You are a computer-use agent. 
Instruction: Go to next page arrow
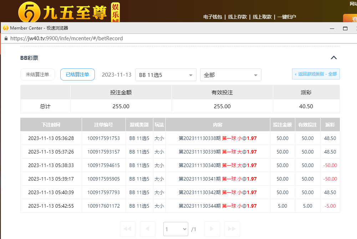[x=212, y=229]
